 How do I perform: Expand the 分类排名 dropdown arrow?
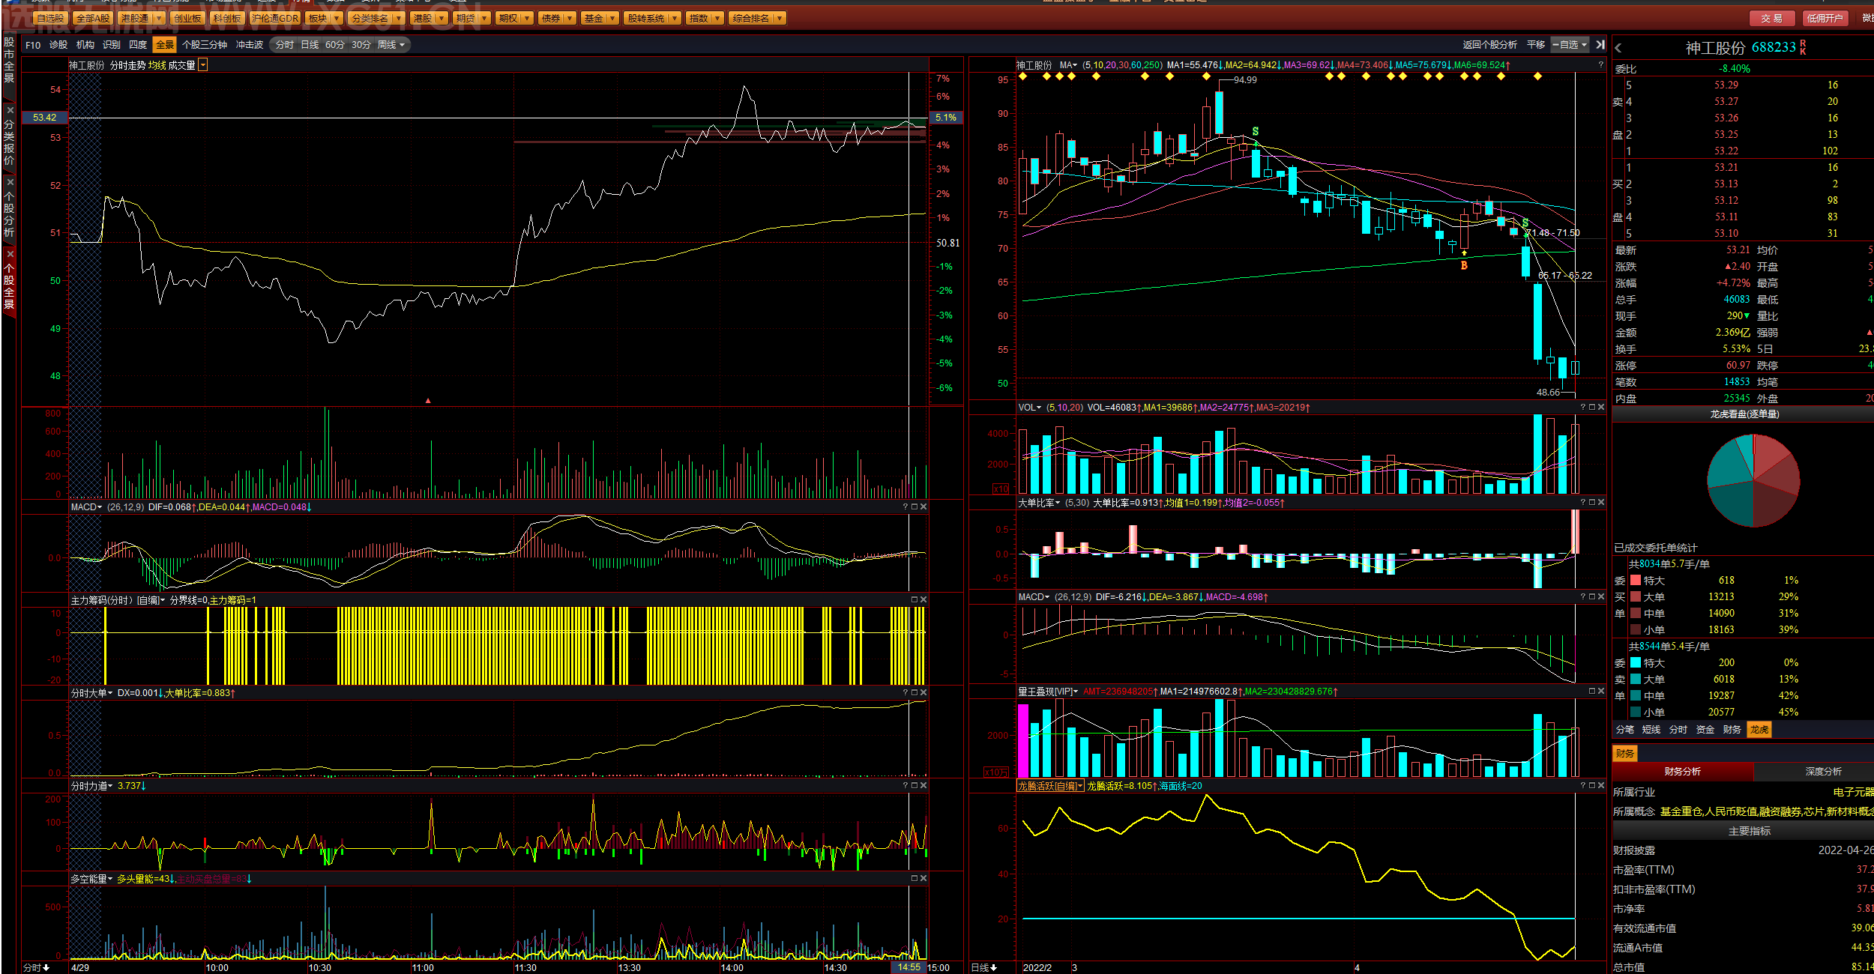point(399,18)
